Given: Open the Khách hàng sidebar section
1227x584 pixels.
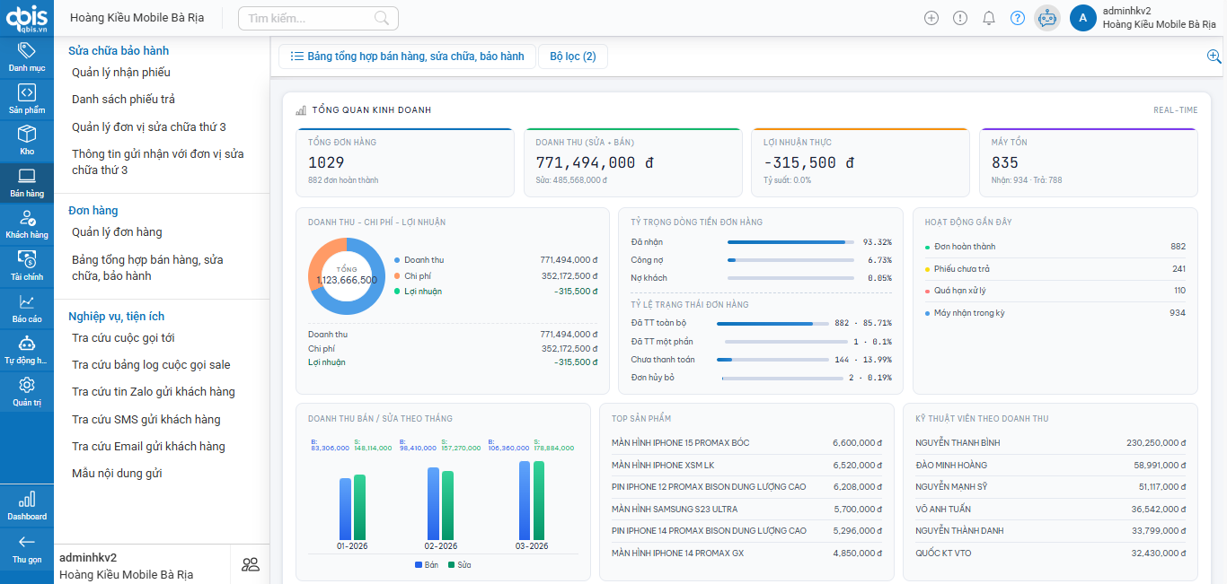Looking at the screenshot, I should tap(26, 221).
